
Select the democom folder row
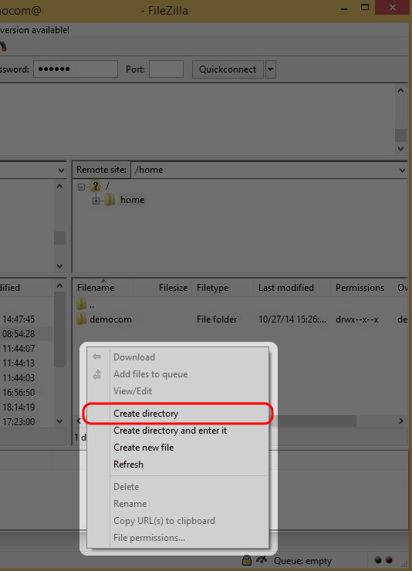(x=240, y=319)
